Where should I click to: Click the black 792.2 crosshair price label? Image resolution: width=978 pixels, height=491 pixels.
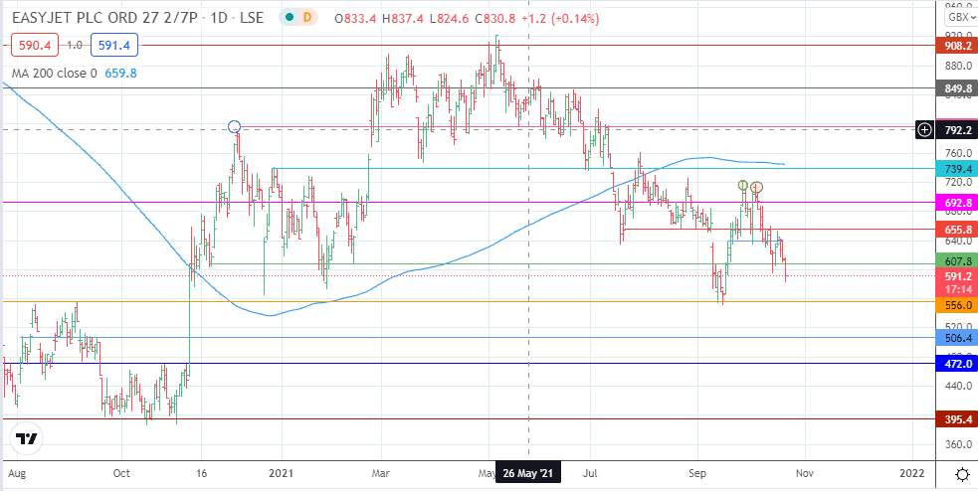957,129
